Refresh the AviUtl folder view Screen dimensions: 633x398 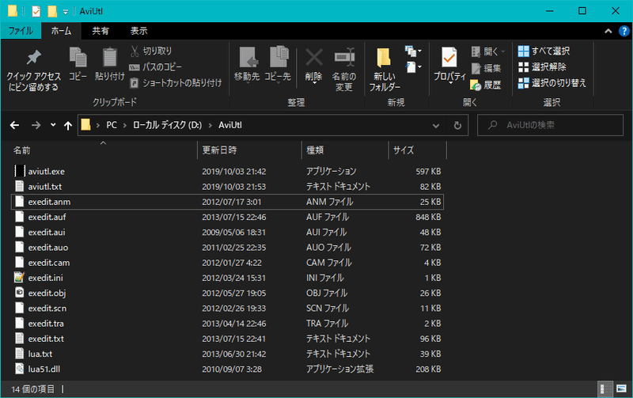(x=457, y=126)
